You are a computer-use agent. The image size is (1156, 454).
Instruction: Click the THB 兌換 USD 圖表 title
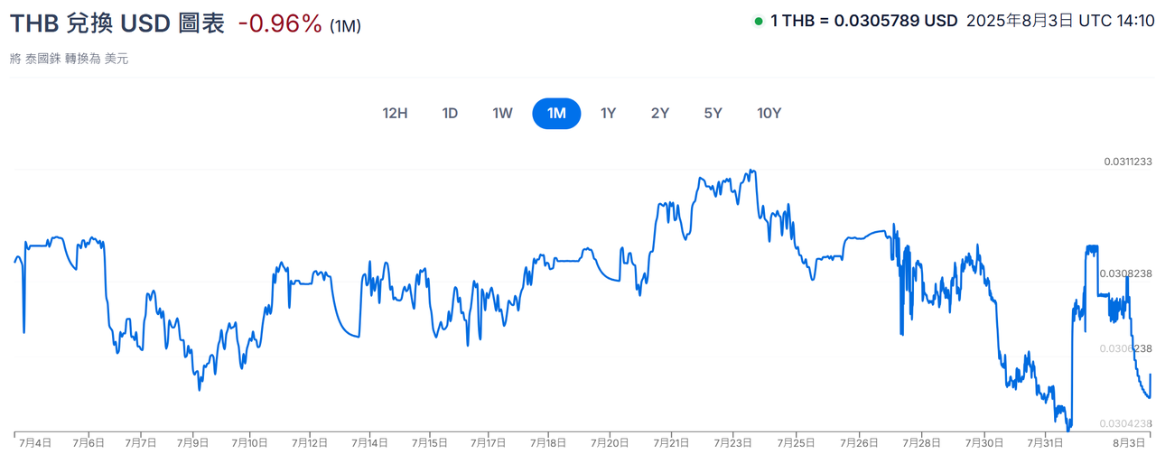click(117, 23)
